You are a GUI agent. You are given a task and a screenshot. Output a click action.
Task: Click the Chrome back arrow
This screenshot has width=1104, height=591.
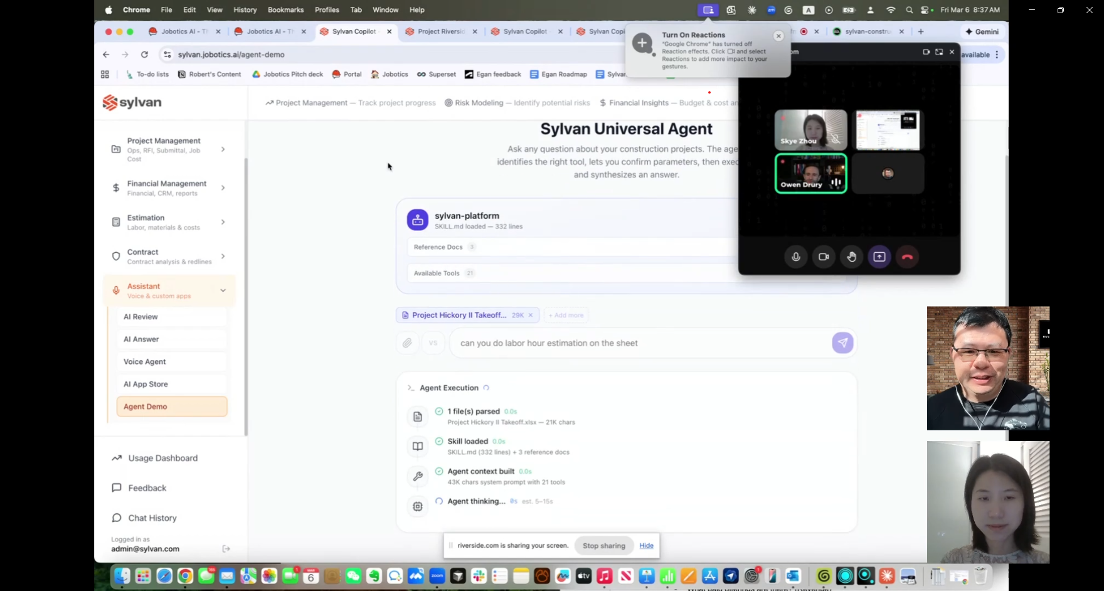point(106,55)
